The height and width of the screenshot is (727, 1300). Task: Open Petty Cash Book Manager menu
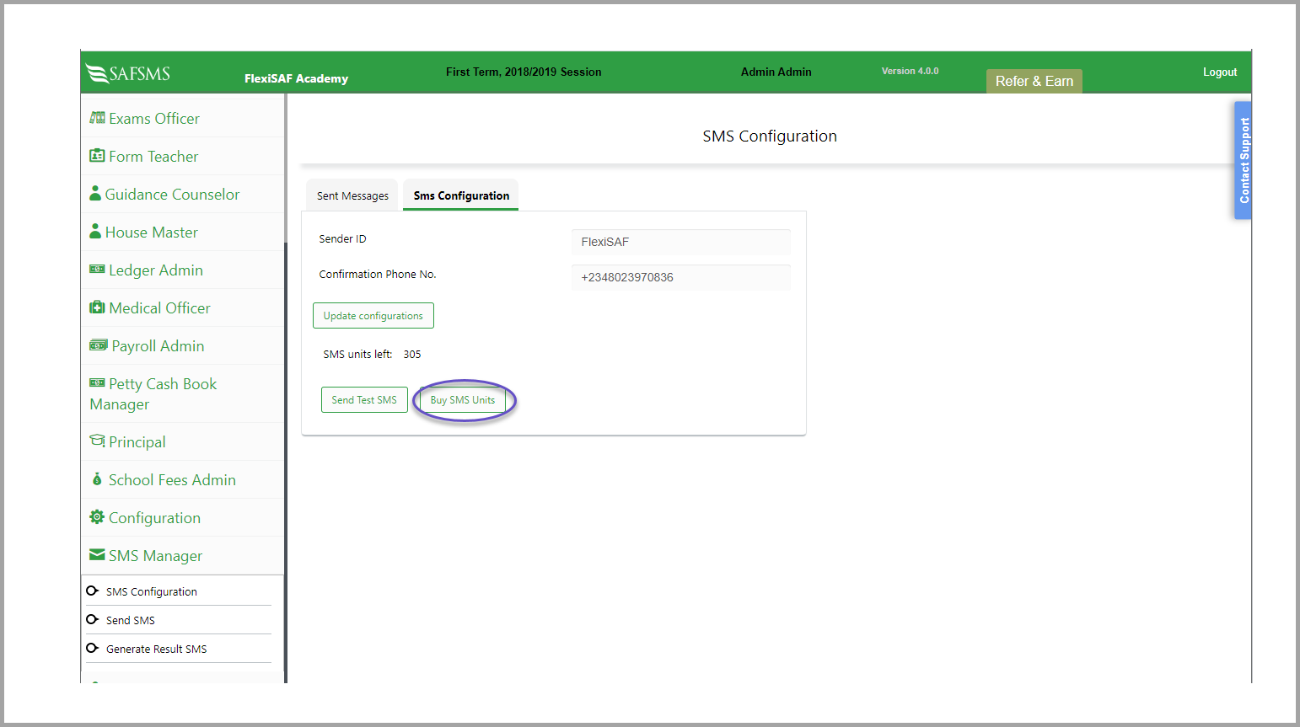[x=183, y=394]
